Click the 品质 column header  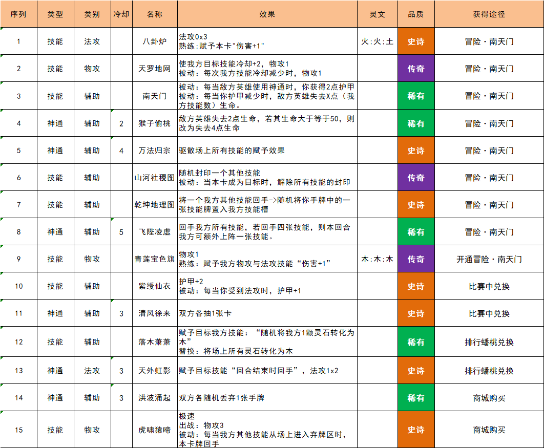tap(416, 14)
